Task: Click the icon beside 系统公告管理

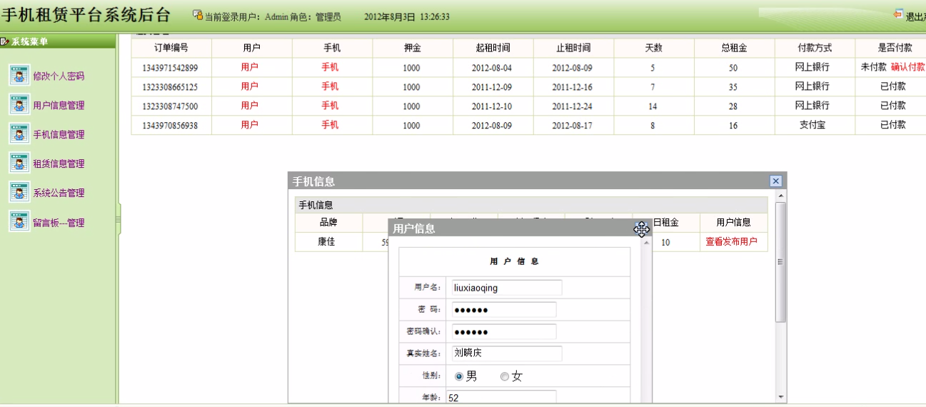Action: click(x=19, y=193)
